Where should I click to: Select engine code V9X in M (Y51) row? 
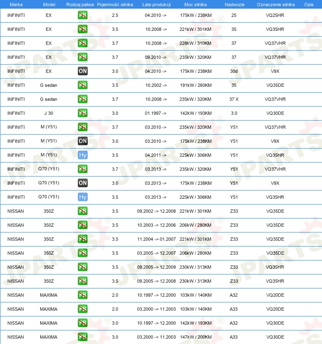[275, 141]
